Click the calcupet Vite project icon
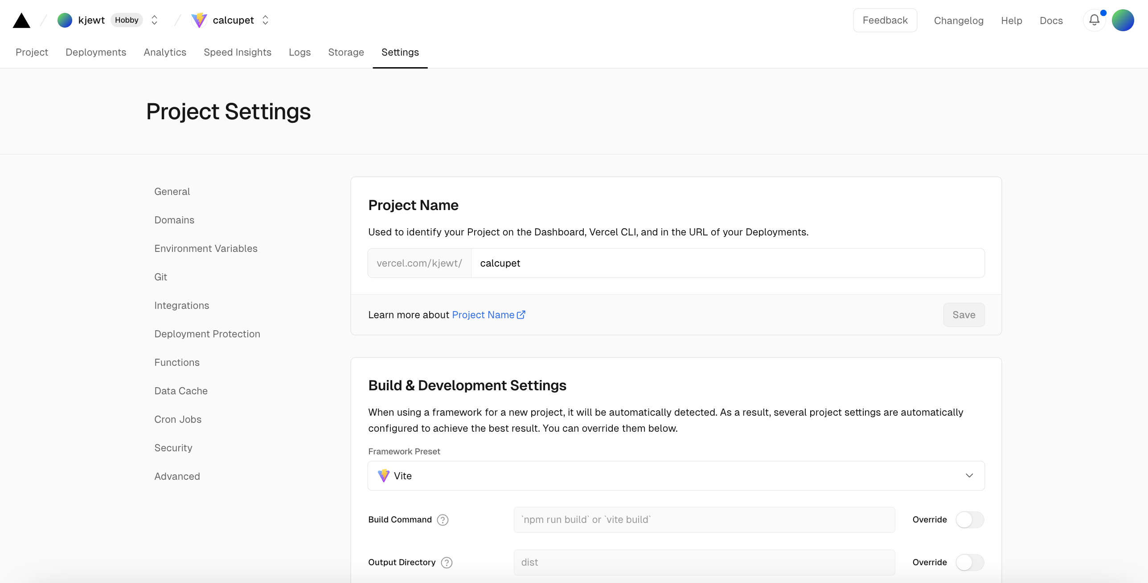1148x583 pixels. click(x=199, y=20)
